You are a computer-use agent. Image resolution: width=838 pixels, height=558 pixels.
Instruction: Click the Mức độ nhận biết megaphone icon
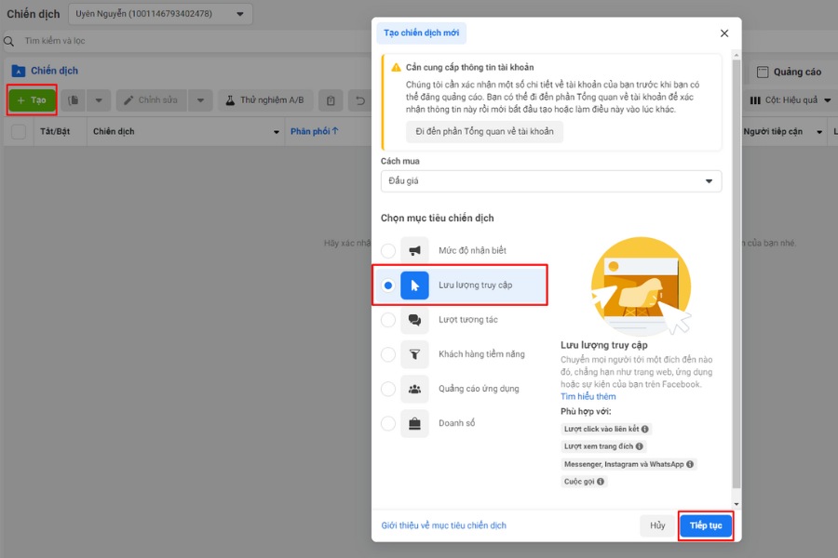414,251
